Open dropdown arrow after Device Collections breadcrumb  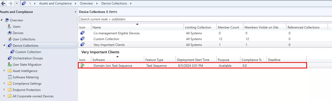click(x=131, y=3)
